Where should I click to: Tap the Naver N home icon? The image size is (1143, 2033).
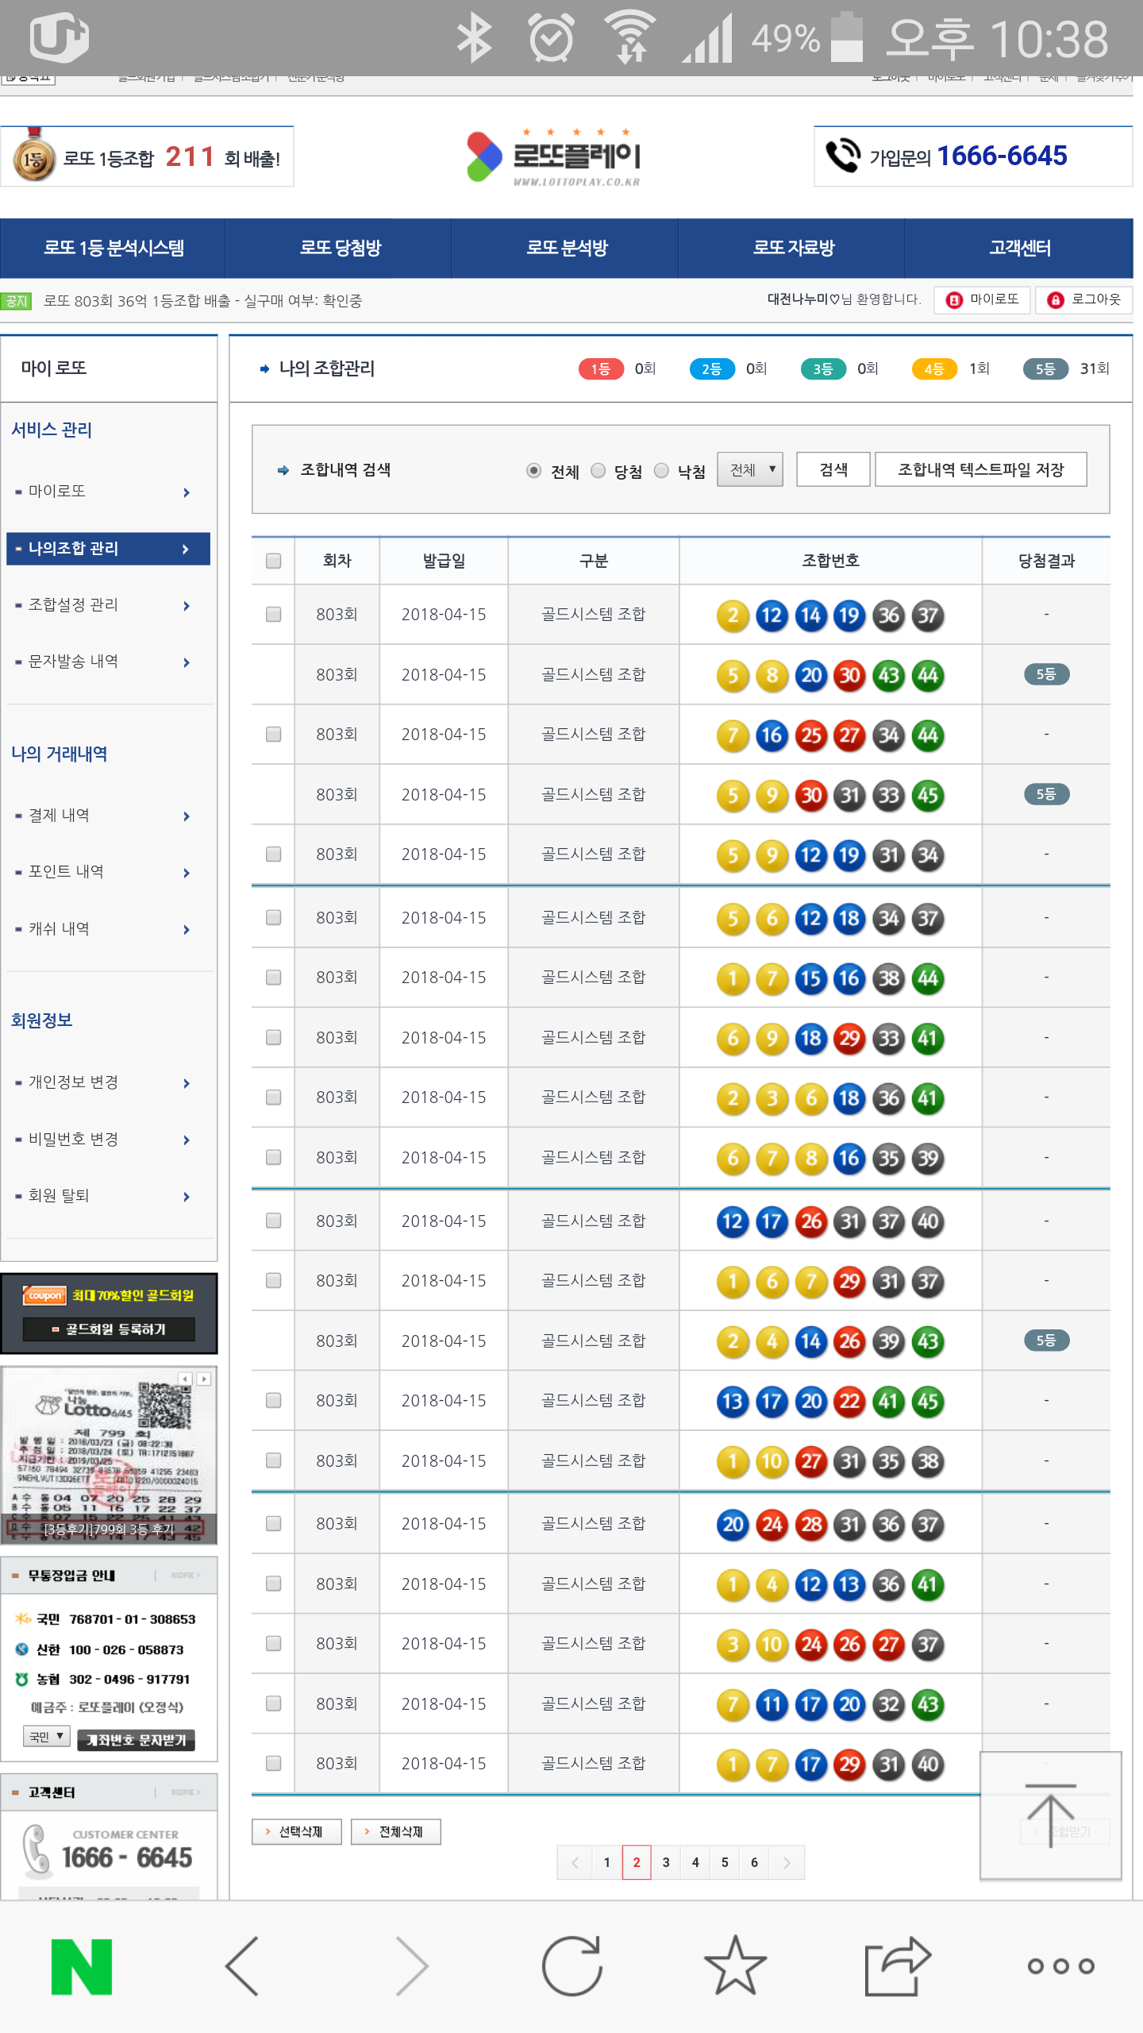82,1966
